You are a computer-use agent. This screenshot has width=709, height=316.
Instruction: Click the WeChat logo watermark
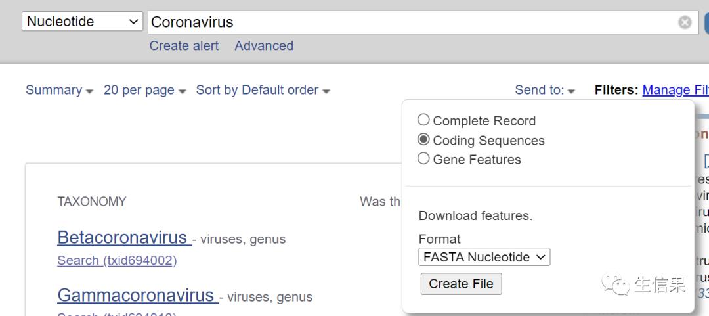[x=615, y=284]
